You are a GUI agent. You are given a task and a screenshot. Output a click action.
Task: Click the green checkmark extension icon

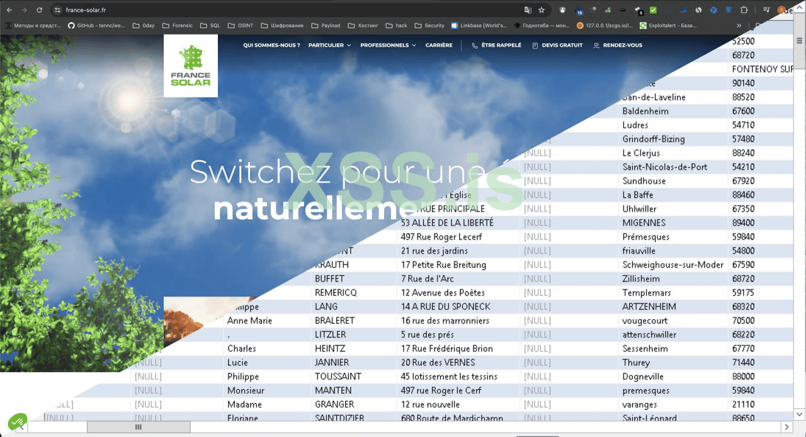click(654, 10)
